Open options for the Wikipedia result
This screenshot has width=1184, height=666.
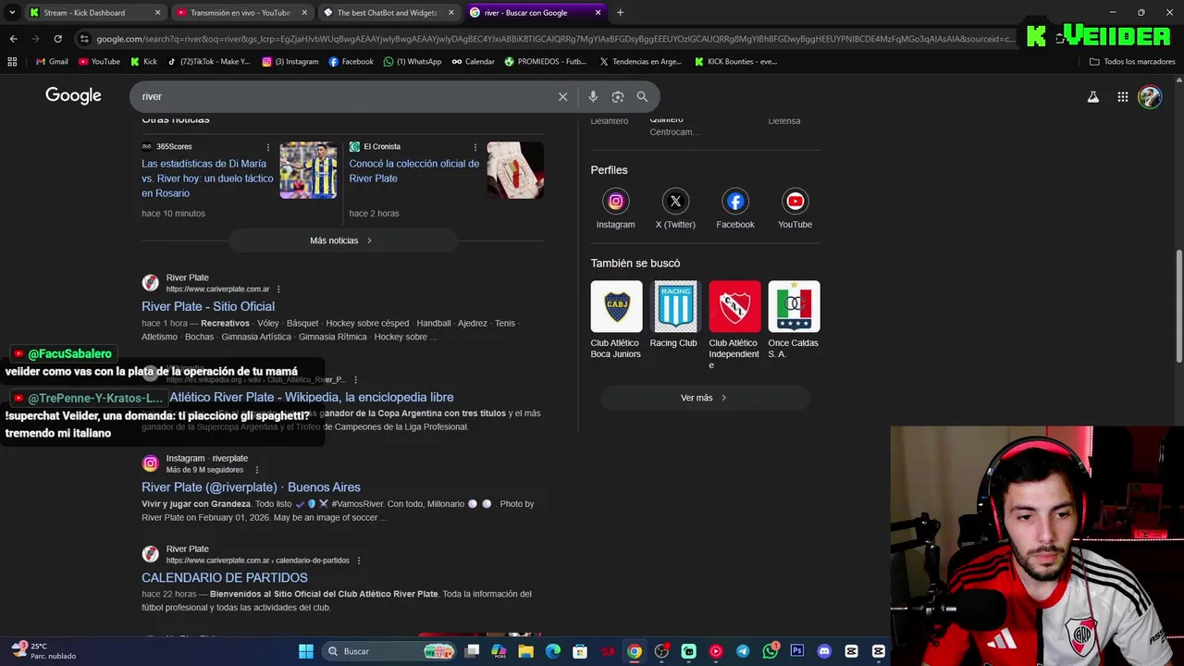pos(355,380)
